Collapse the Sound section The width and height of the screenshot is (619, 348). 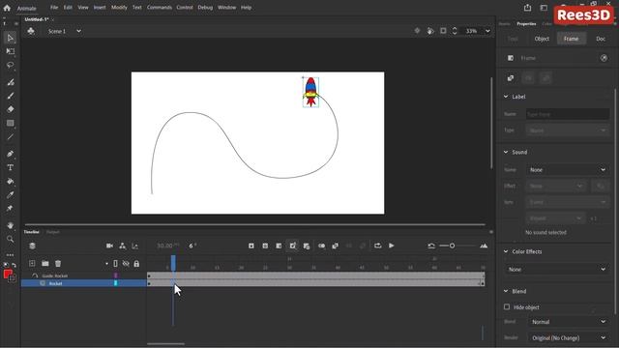tap(506, 152)
